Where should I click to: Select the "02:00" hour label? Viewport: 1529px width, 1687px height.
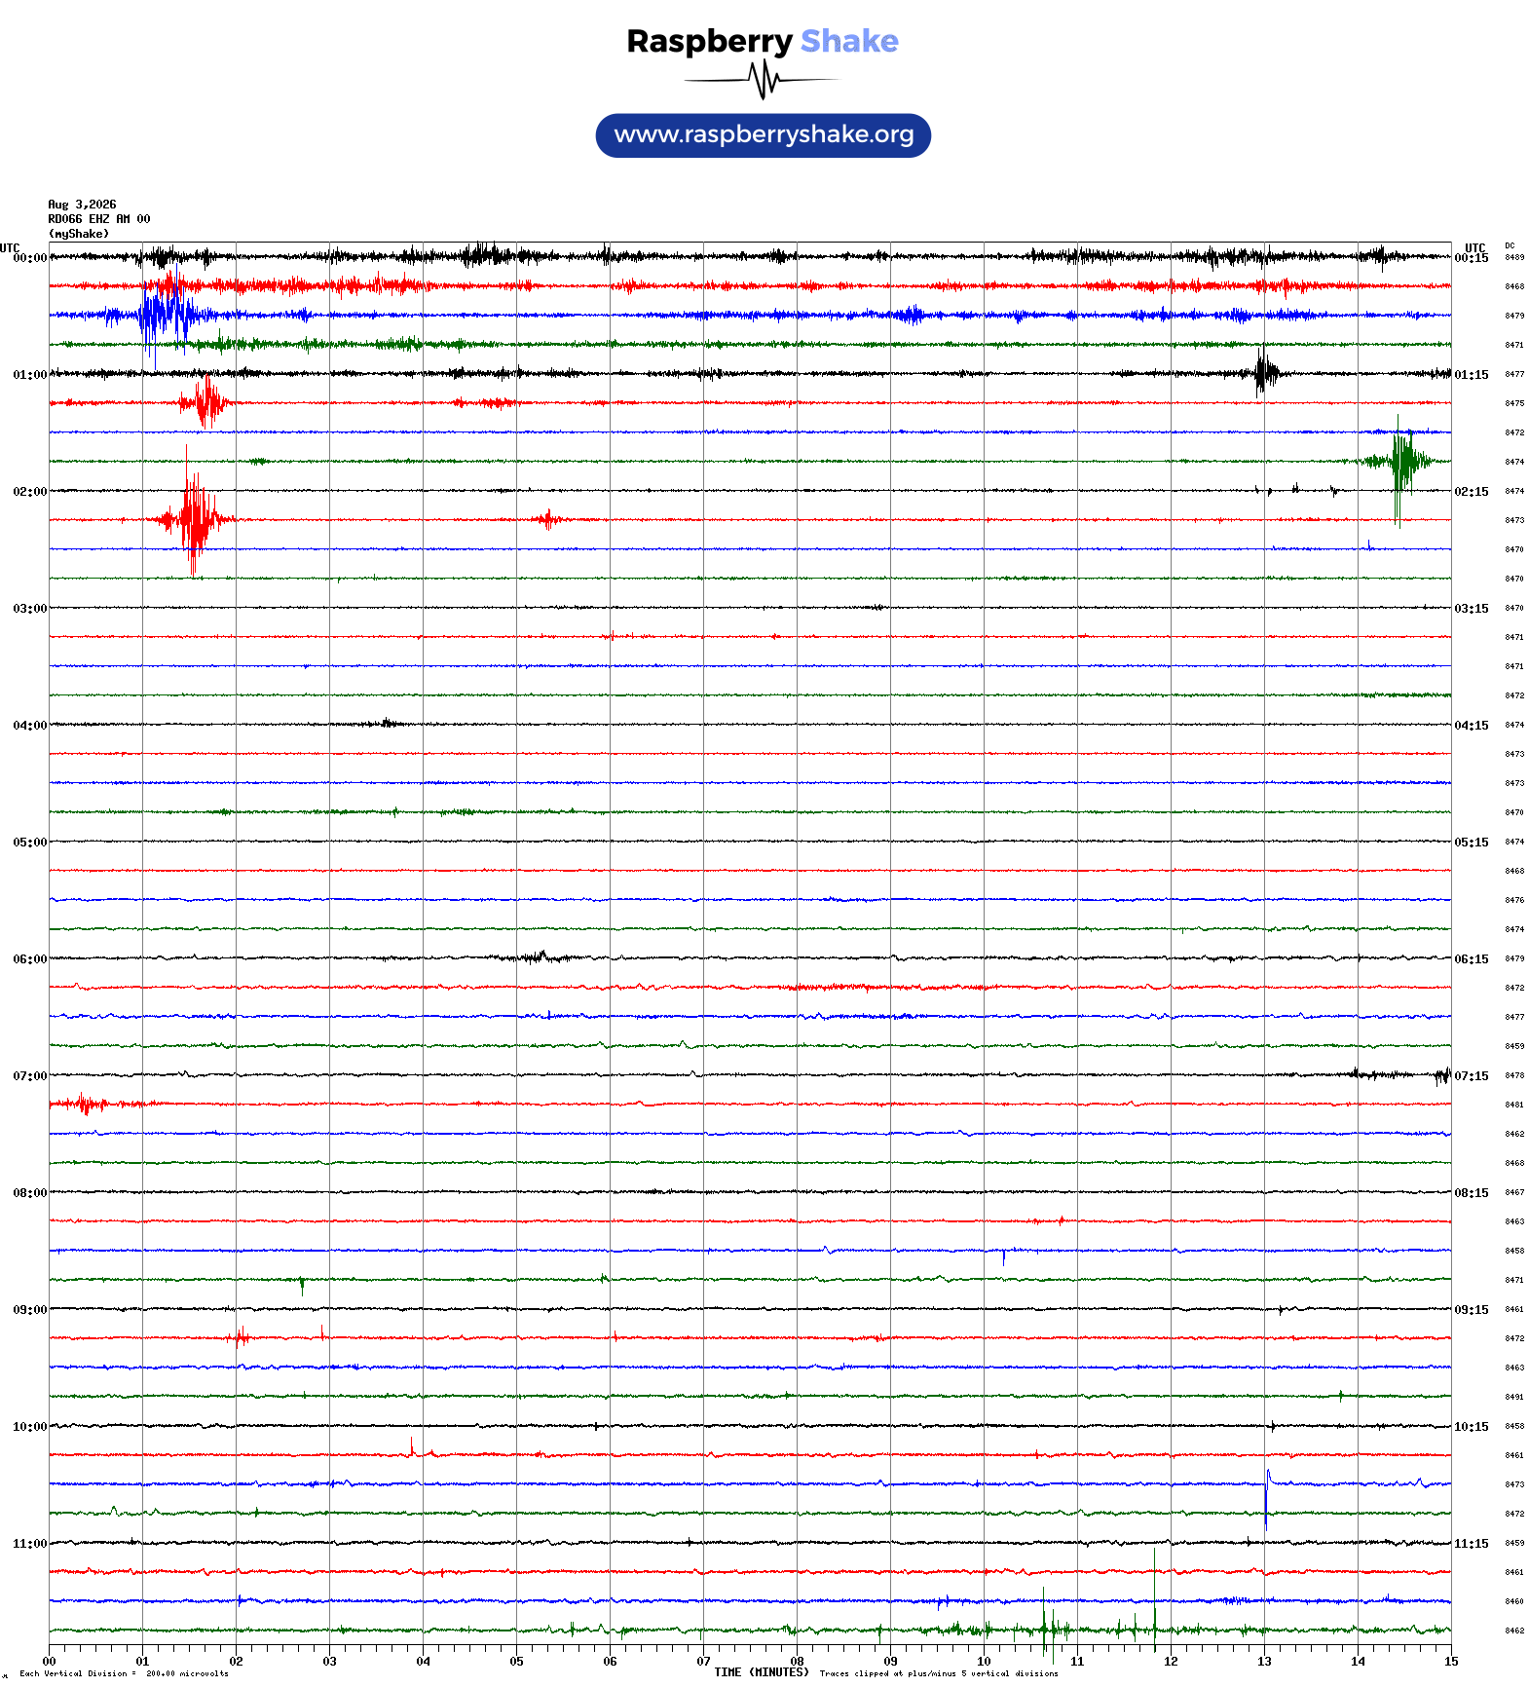[x=30, y=492]
